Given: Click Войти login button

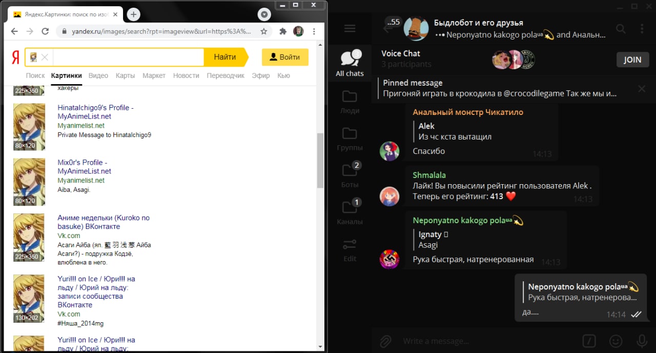Looking at the screenshot, I should tap(285, 57).
